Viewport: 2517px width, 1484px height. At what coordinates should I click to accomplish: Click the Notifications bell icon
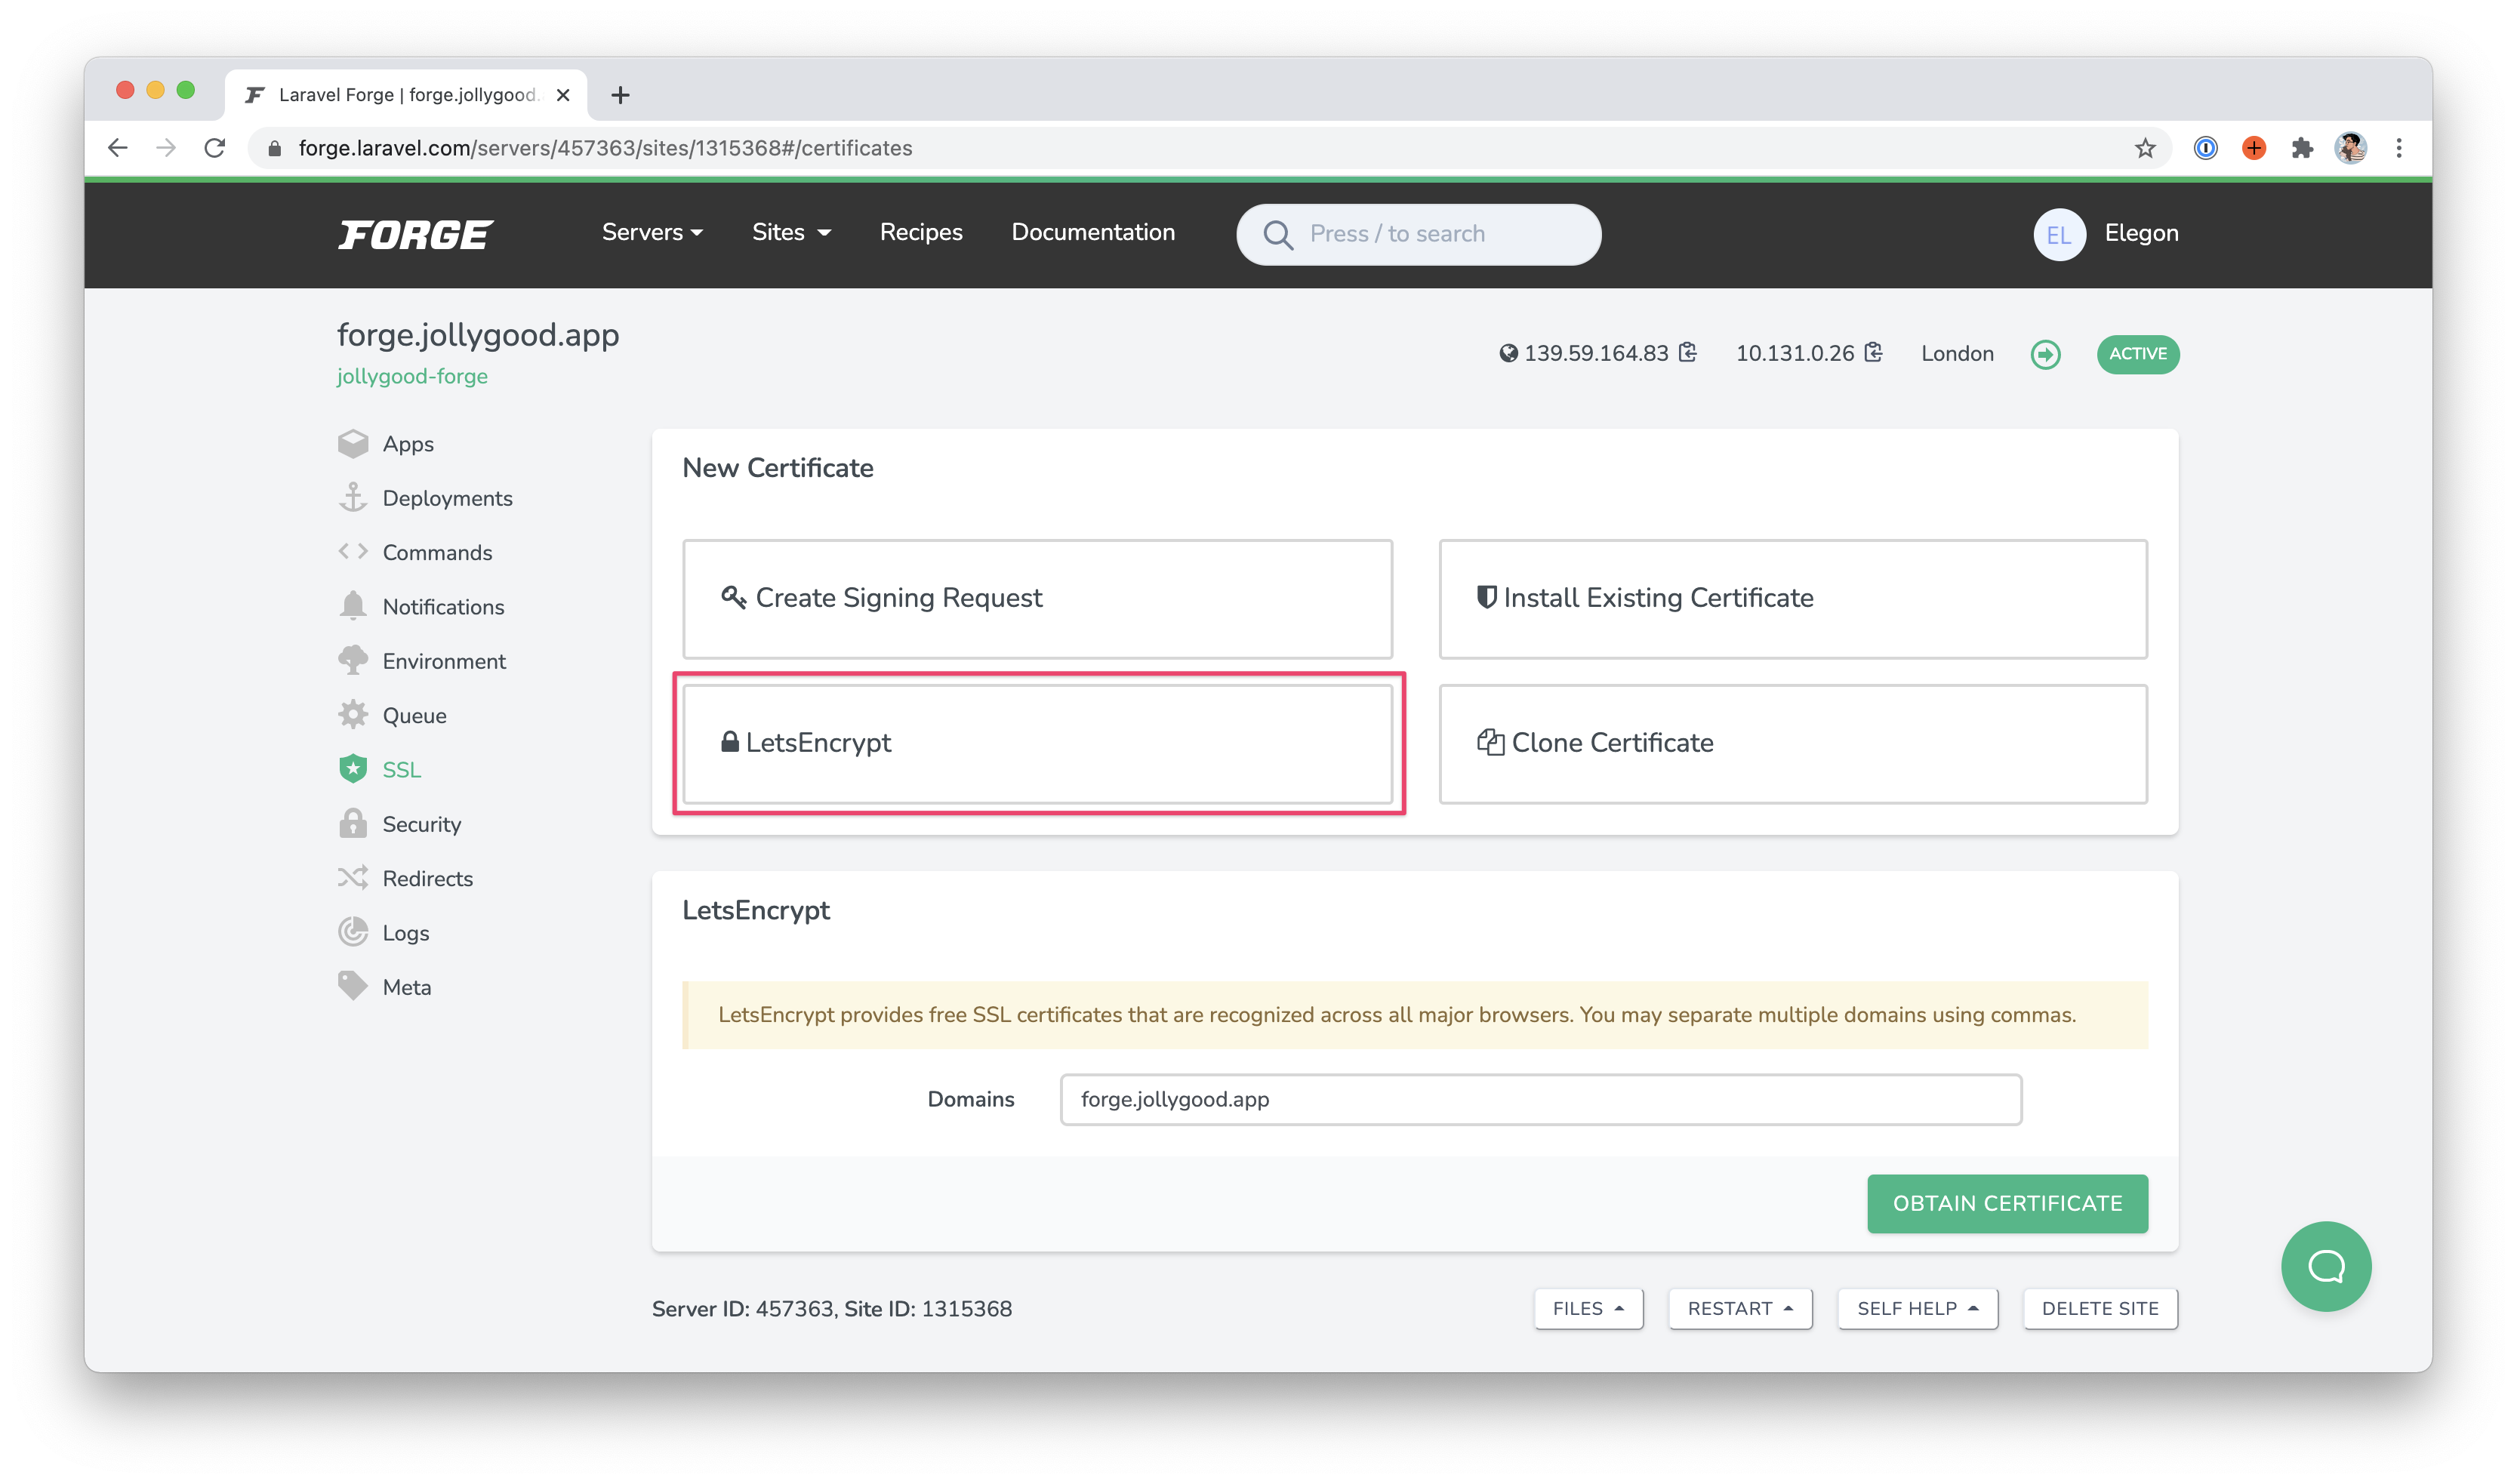pos(353,606)
